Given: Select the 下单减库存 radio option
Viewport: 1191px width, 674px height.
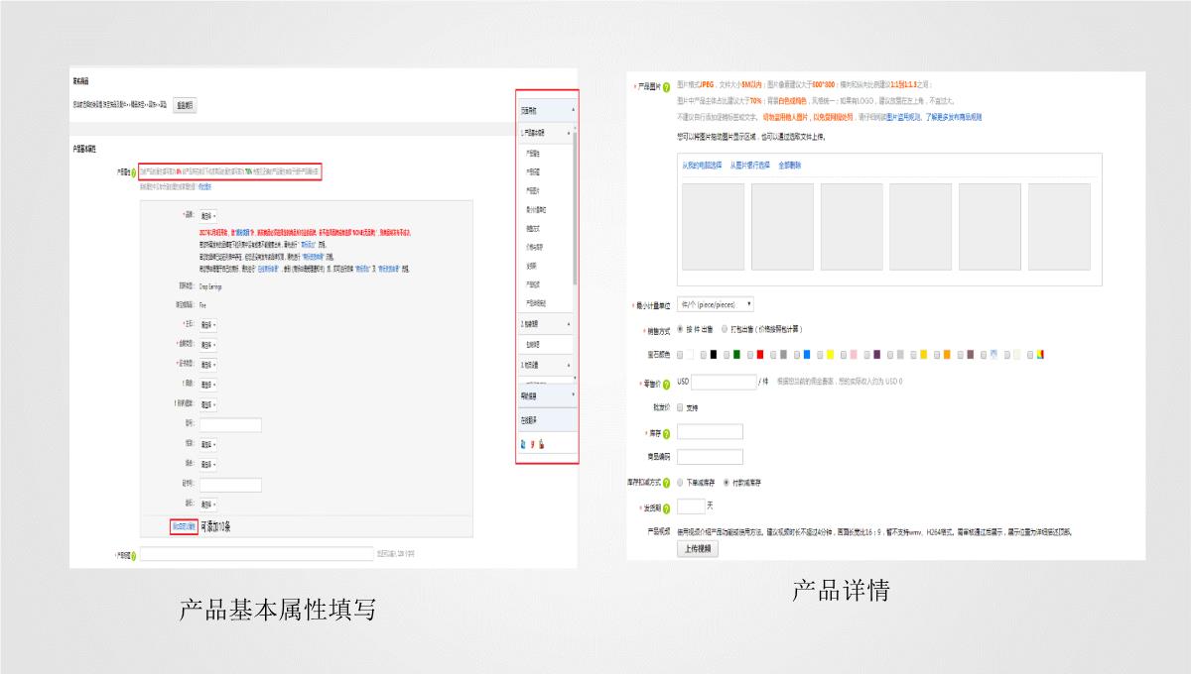Looking at the screenshot, I should [x=681, y=483].
